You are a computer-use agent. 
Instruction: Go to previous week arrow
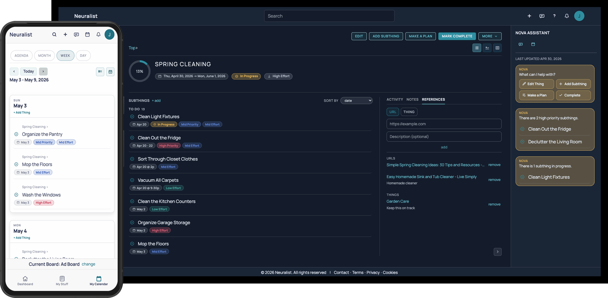coord(14,71)
